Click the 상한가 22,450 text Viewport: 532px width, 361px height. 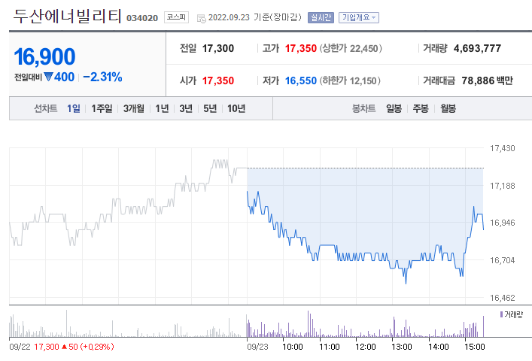351,48
